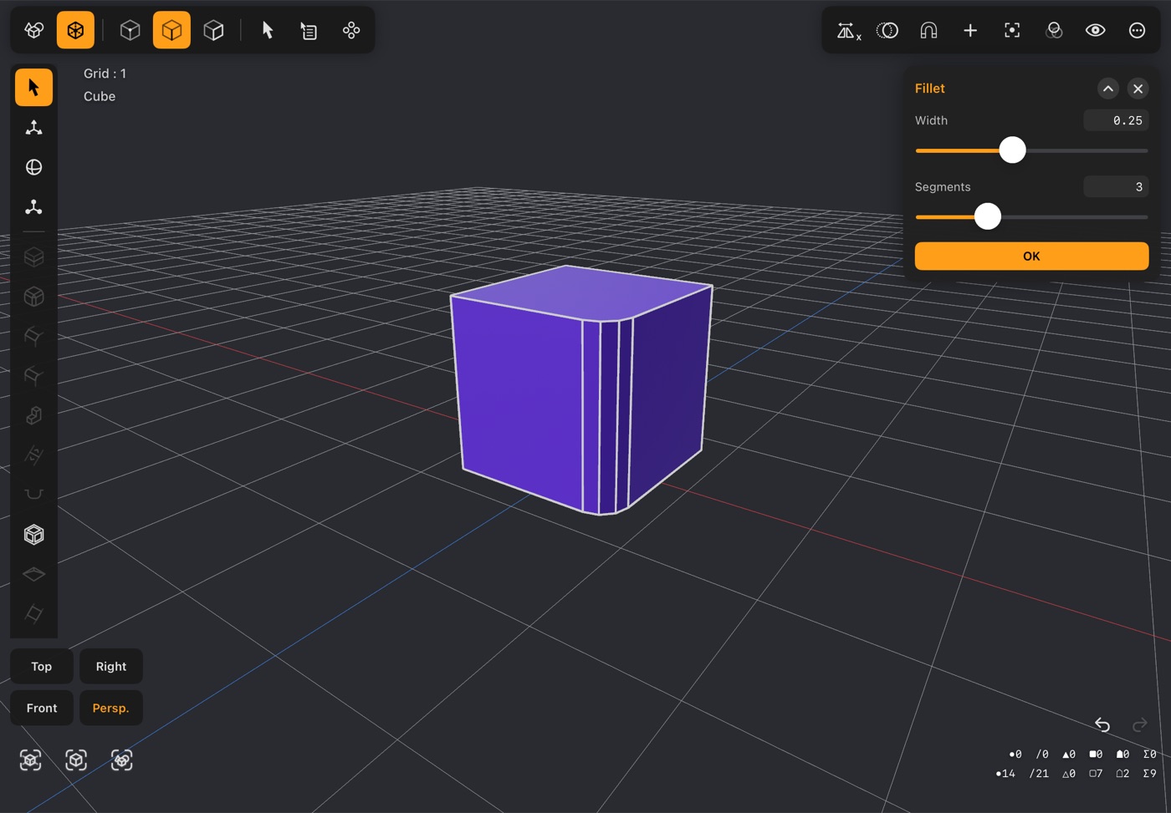Click the move gizmo tool icon

click(x=33, y=128)
